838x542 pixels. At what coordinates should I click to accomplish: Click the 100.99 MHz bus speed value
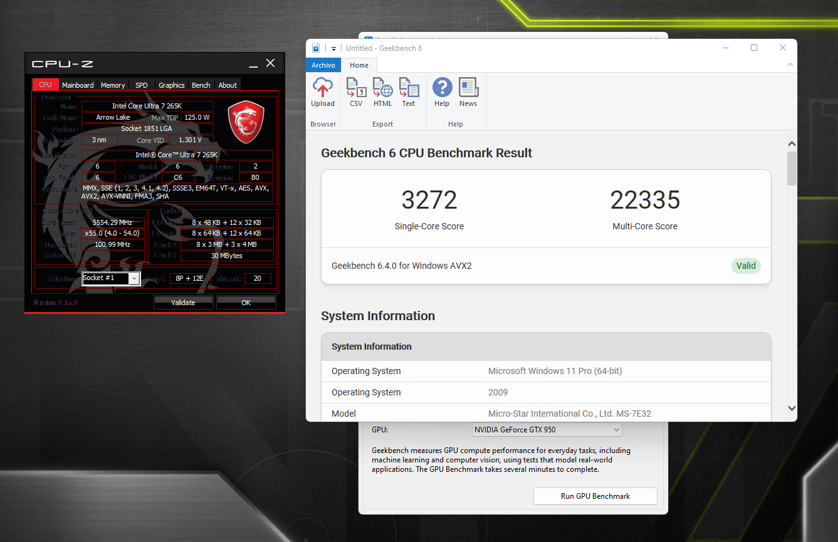click(112, 244)
